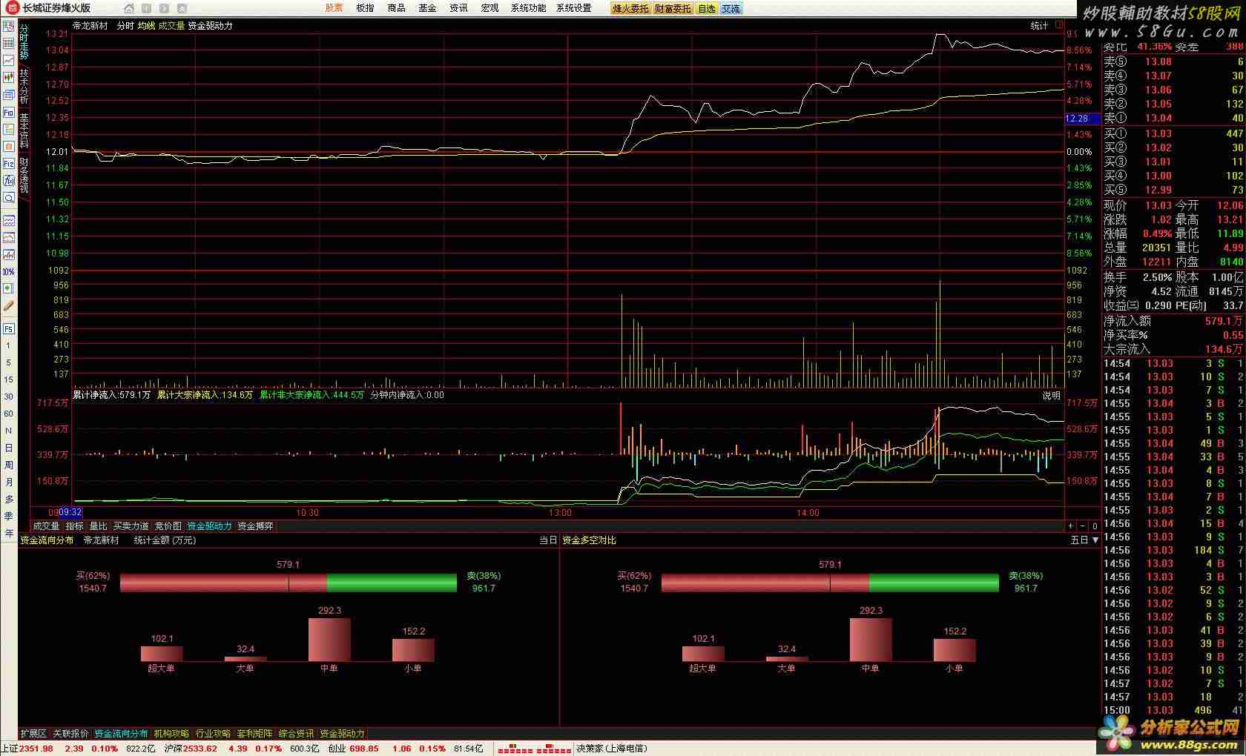The image size is (1246, 756).
Task: Click the F10 info icon in sidebar
Action: pyautogui.click(x=9, y=113)
